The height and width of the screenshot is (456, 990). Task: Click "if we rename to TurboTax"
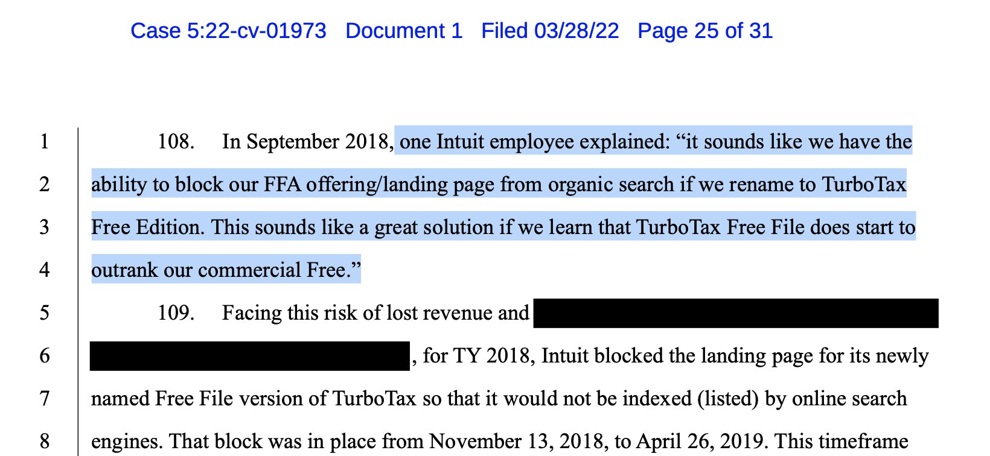point(793,185)
